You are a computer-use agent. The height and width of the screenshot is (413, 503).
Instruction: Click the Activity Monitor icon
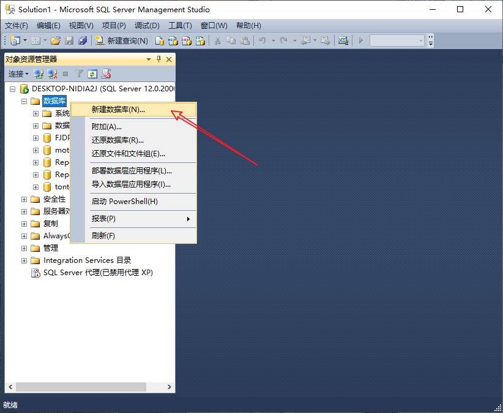[x=343, y=40]
